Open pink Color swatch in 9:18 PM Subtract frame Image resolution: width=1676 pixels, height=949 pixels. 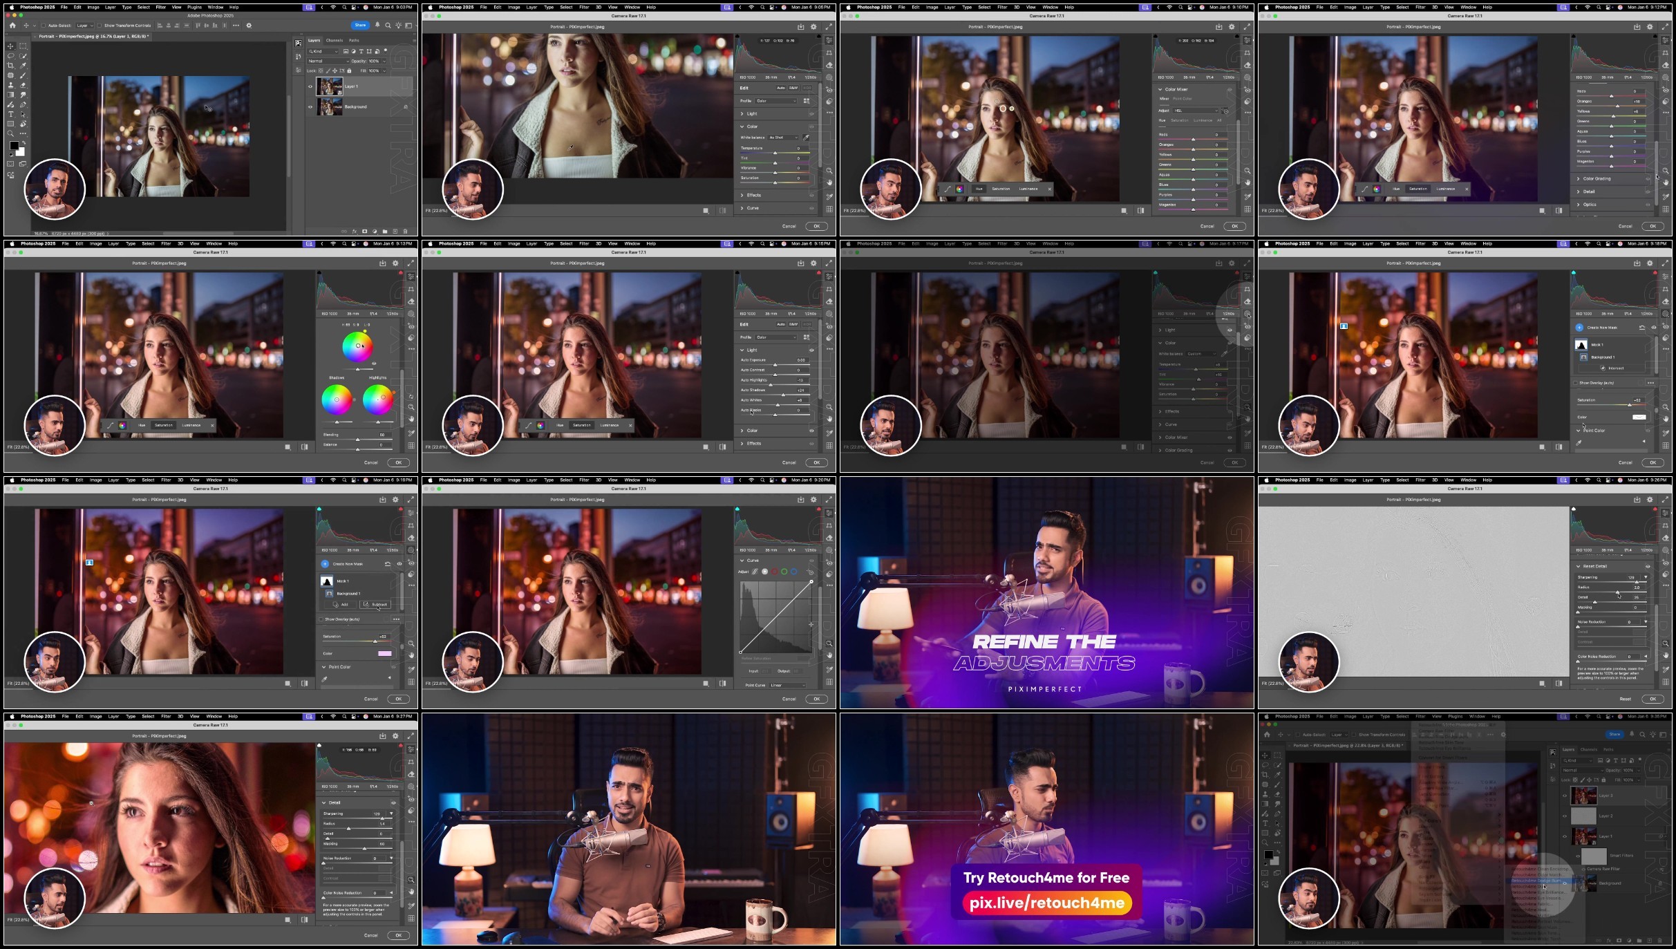[385, 653]
